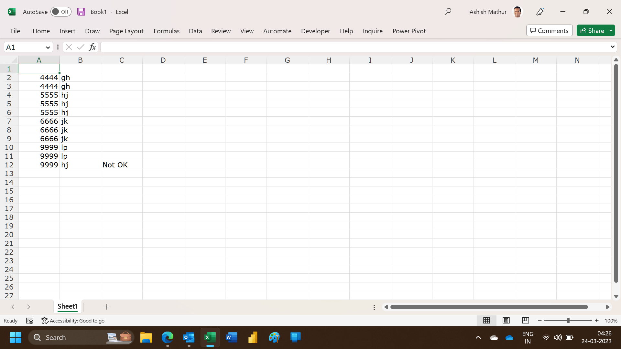621x349 pixels.
Task: Open the Insert tab
Action: (67, 31)
